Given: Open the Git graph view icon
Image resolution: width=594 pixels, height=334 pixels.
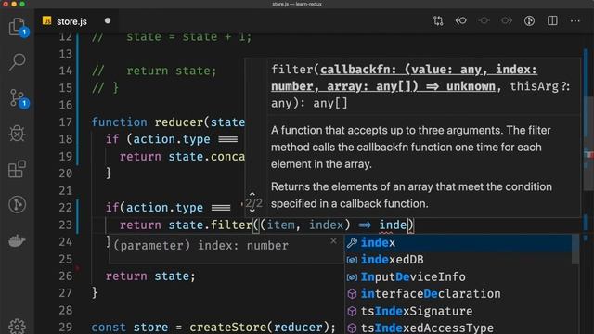Looking at the screenshot, I should coord(17,204).
